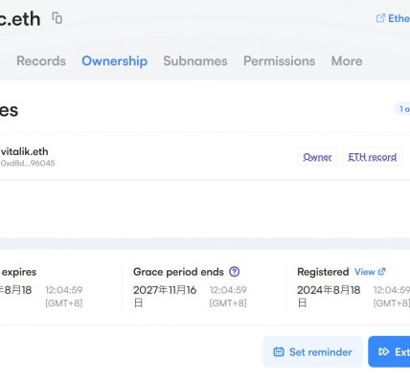Image resolution: width=410 pixels, height=383 pixels.
Task: Open the Etherscan external link
Action: pyautogui.click(x=393, y=18)
